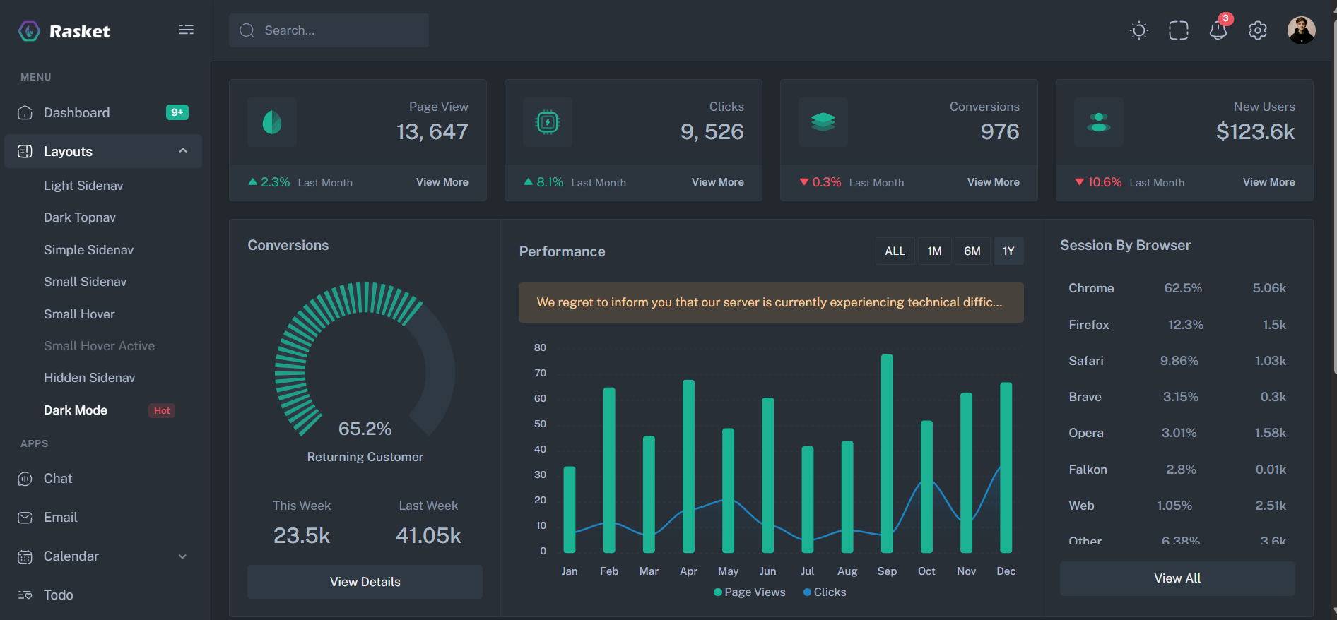
Task: Open user profile avatar
Action: click(1301, 30)
